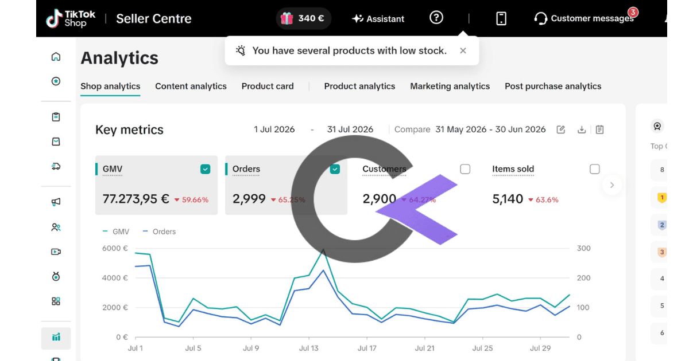
Task: Click the bronze rank 3 badge
Action: pos(662,252)
